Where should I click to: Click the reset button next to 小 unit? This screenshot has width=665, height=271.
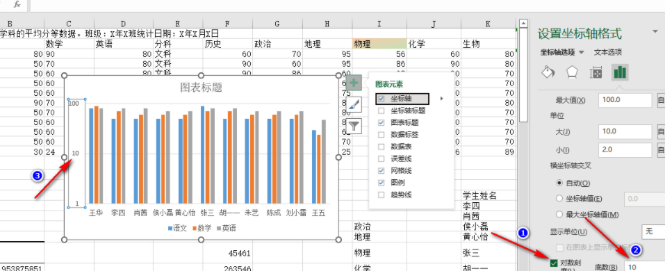[661, 149]
